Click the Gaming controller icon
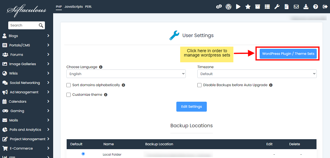330x158 pixels. 5,111
